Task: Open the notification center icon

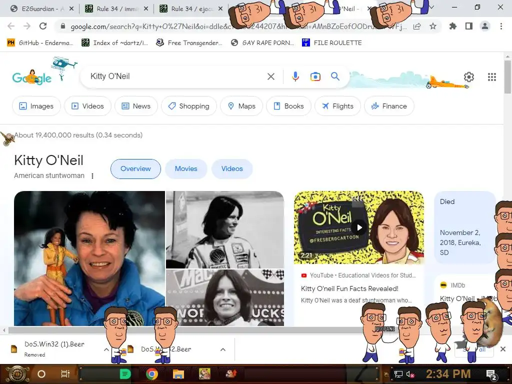Action: pyautogui.click(x=491, y=374)
